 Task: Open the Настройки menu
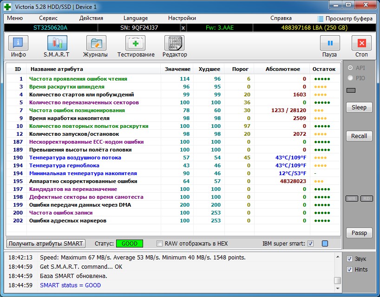(182, 18)
